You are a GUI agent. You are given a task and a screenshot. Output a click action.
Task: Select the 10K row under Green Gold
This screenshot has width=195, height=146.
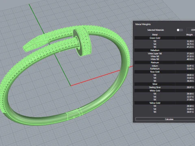pos(165,41)
